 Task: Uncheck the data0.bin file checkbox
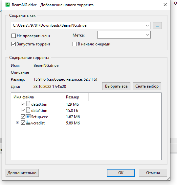click(x=23, y=104)
